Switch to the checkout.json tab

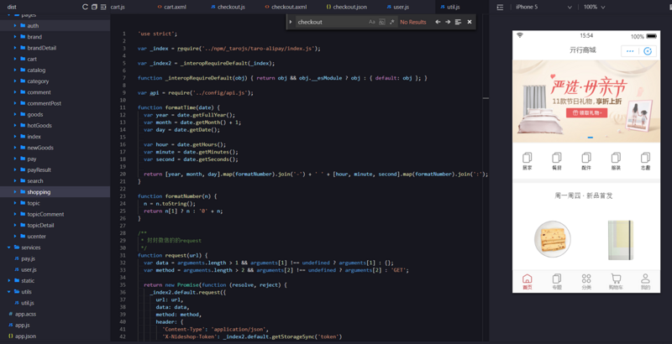(x=347, y=7)
